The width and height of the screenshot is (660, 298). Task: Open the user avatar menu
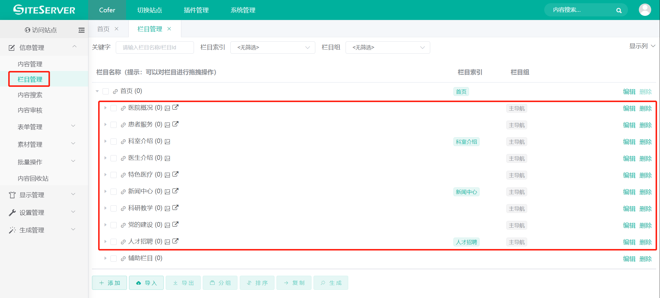[x=645, y=10]
